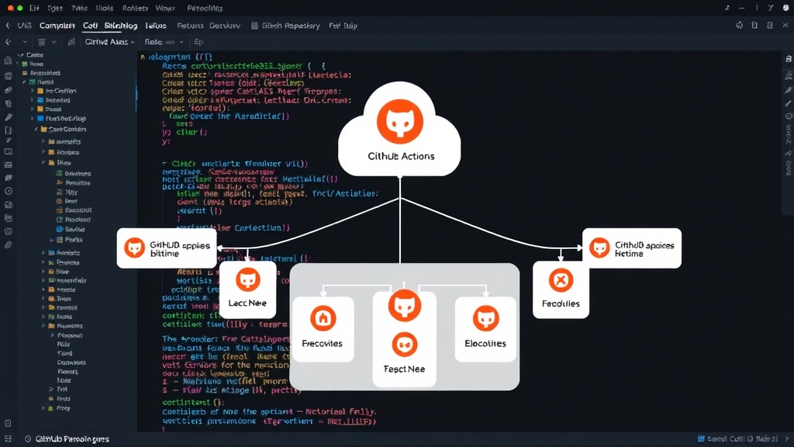This screenshot has height=447, width=794.
Task: Open the CithUB spaices Hetime card
Action: point(632,248)
